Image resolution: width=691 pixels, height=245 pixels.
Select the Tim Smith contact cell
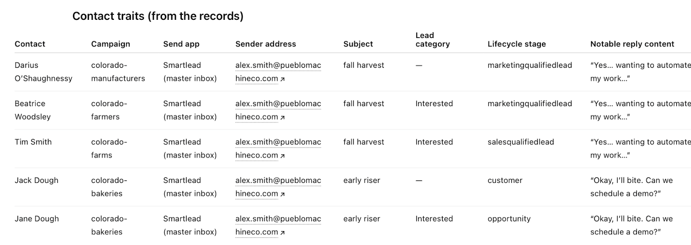pyautogui.click(x=33, y=142)
